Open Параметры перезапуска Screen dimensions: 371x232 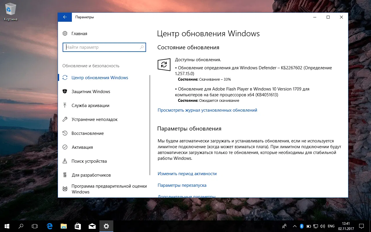[x=182, y=185]
